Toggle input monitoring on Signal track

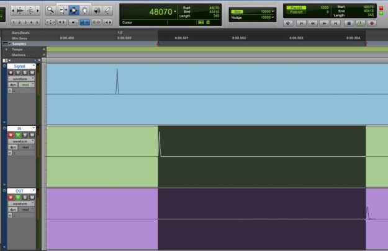(x=18, y=73)
